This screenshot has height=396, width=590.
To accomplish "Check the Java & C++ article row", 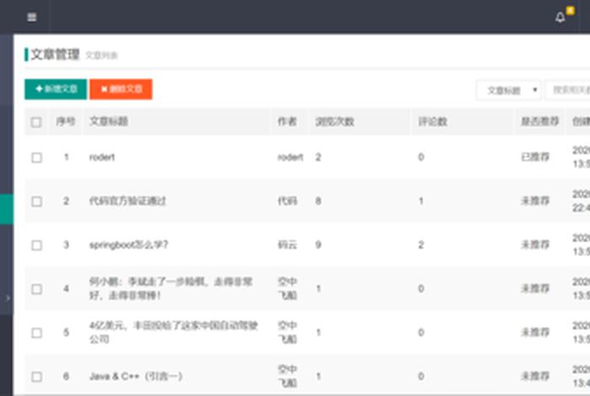I will 36,377.
